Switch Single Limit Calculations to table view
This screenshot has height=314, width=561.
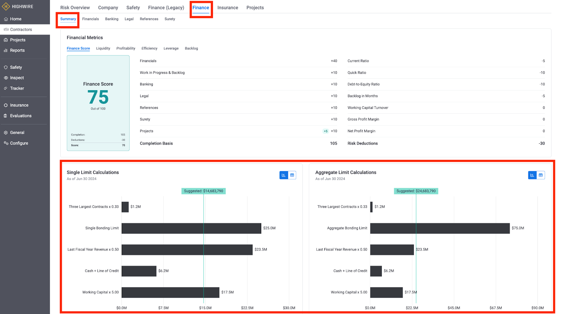point(292,175)
